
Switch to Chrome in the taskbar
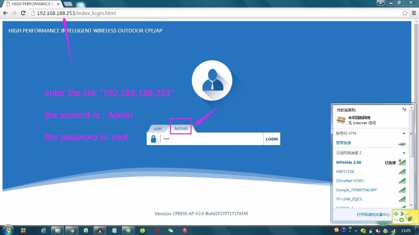coord(72,230)
